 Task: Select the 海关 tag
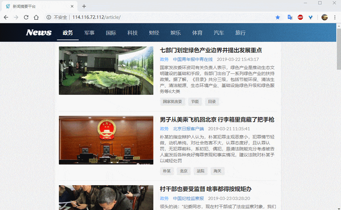[217, 171]
